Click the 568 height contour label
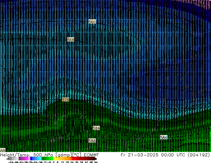The height and width of the screenshot is (163, 211). pos(71,40)
